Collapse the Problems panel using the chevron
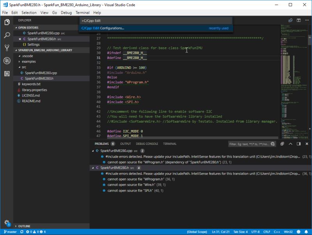 tap(290, 144)
